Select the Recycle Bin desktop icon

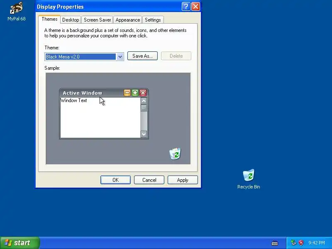click(x=249, y=179)
